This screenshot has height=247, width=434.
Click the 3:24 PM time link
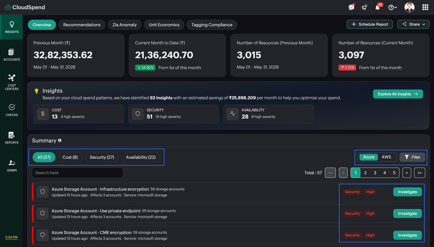pos(11,237)
